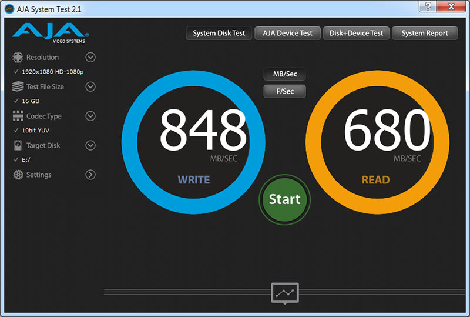Open the Settings arrow expander
This screenshot has width=470, height=317.
click(90, 175)
